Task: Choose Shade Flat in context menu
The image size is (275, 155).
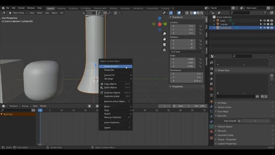Action: point(116,70)
